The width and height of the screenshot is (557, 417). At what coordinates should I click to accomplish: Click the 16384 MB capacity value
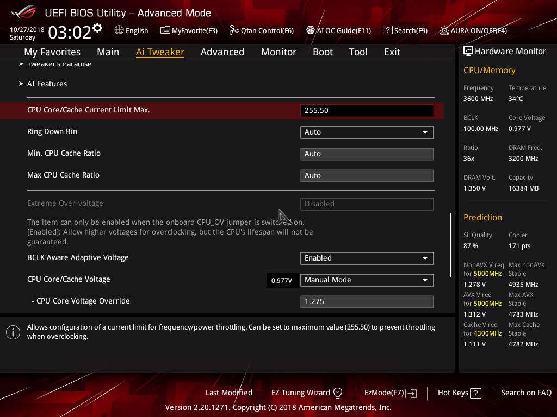(523, 188)
